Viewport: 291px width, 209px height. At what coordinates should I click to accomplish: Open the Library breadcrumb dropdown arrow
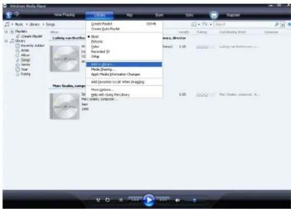[27, 24]
